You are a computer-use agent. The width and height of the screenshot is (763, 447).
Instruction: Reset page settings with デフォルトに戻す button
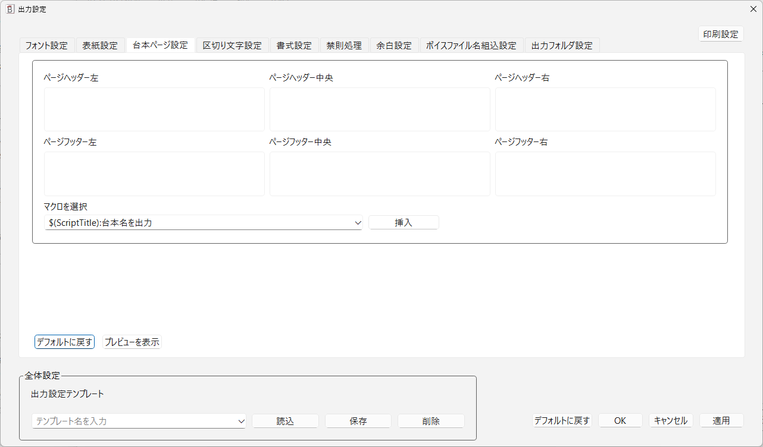pyautogui.click(x=64, y=342)
